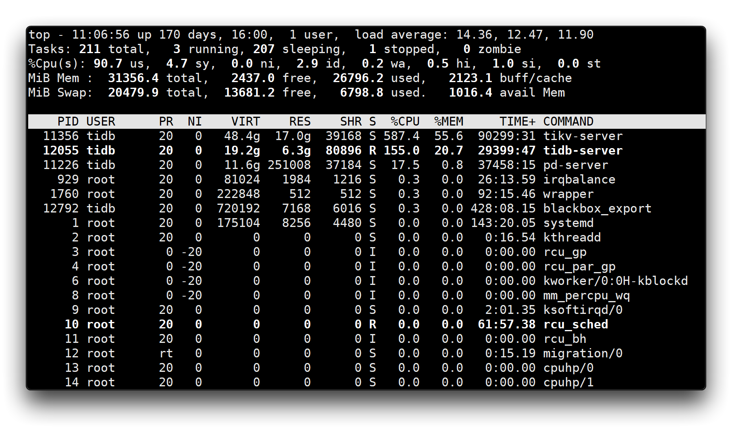This screenshot has height=429, width=732.
Task: Click PID 12792 in the process list
Action: [x=61, y=208]
